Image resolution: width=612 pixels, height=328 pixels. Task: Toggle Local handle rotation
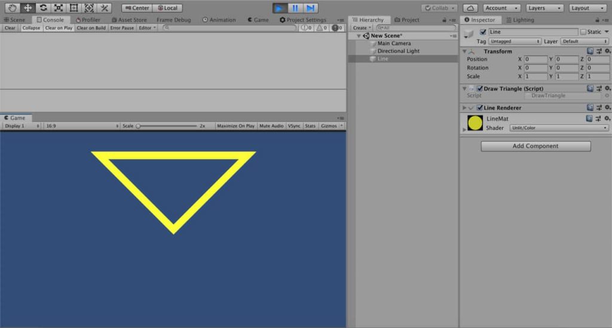click(167, 8)
